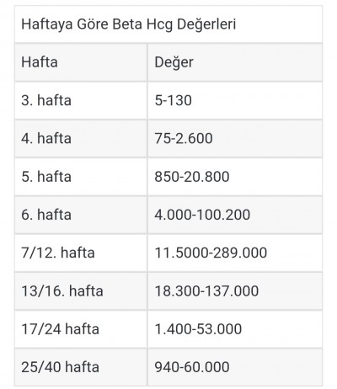Click the value 1.400-53.000
Screen dimensions: 337x389
pyautogui.click(x=198, y=329)
